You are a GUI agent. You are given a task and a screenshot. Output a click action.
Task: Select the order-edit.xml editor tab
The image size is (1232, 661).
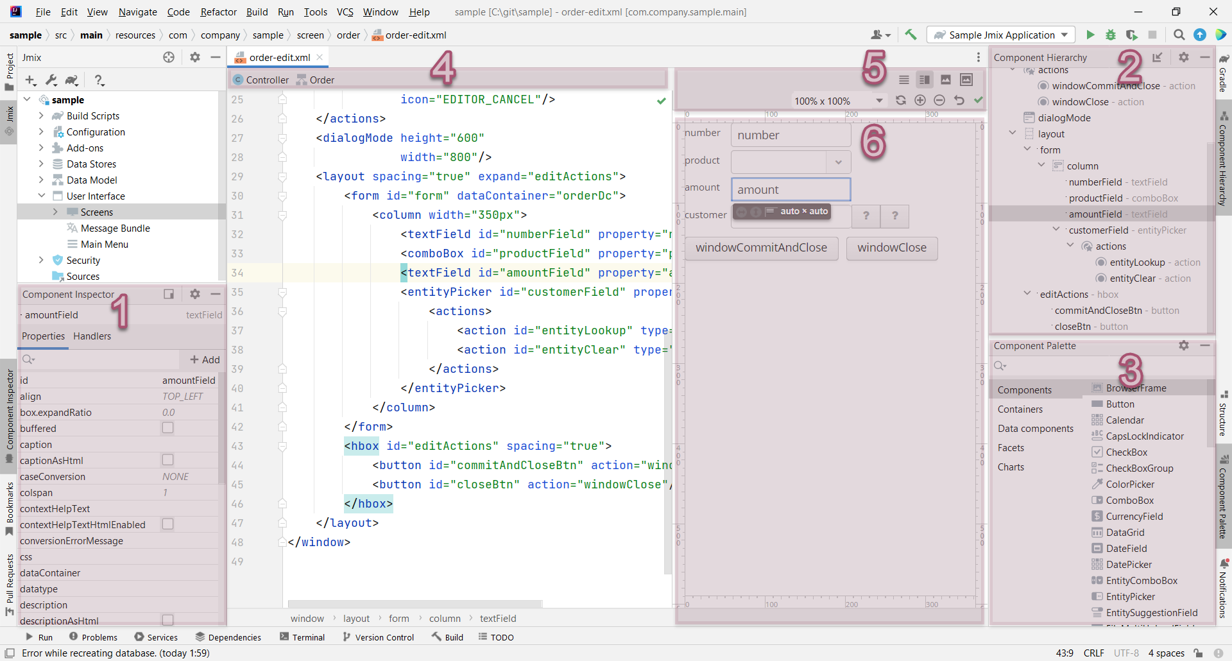280,57
